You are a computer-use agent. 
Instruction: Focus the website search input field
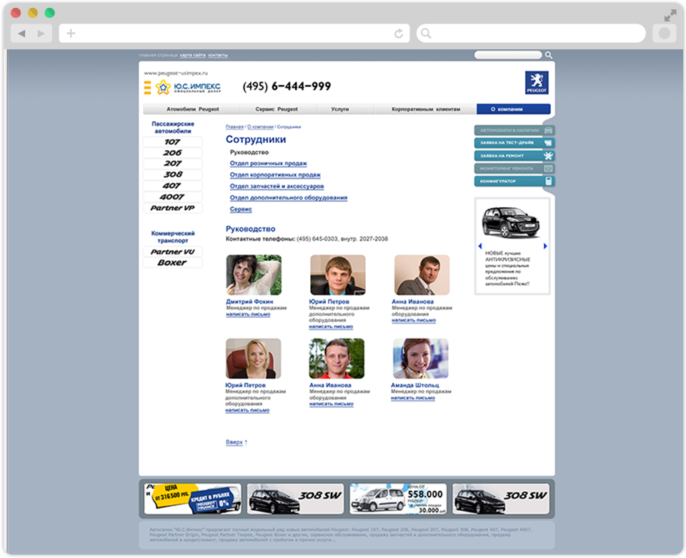[x=508, y=55]
